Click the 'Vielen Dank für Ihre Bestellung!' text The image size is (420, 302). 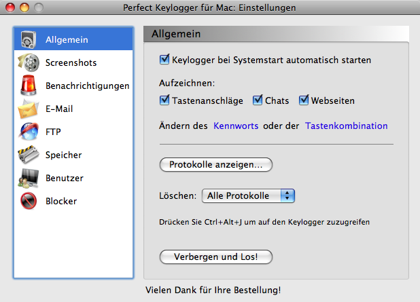pyautogui.click(x=213, y=290)
